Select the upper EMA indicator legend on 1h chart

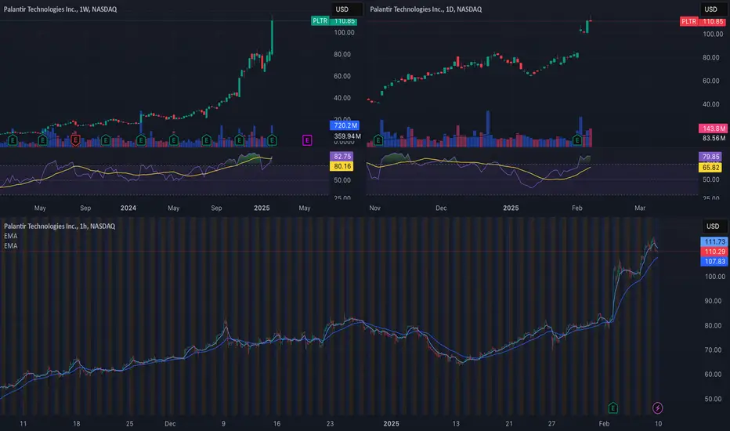[x=11, y=236]
